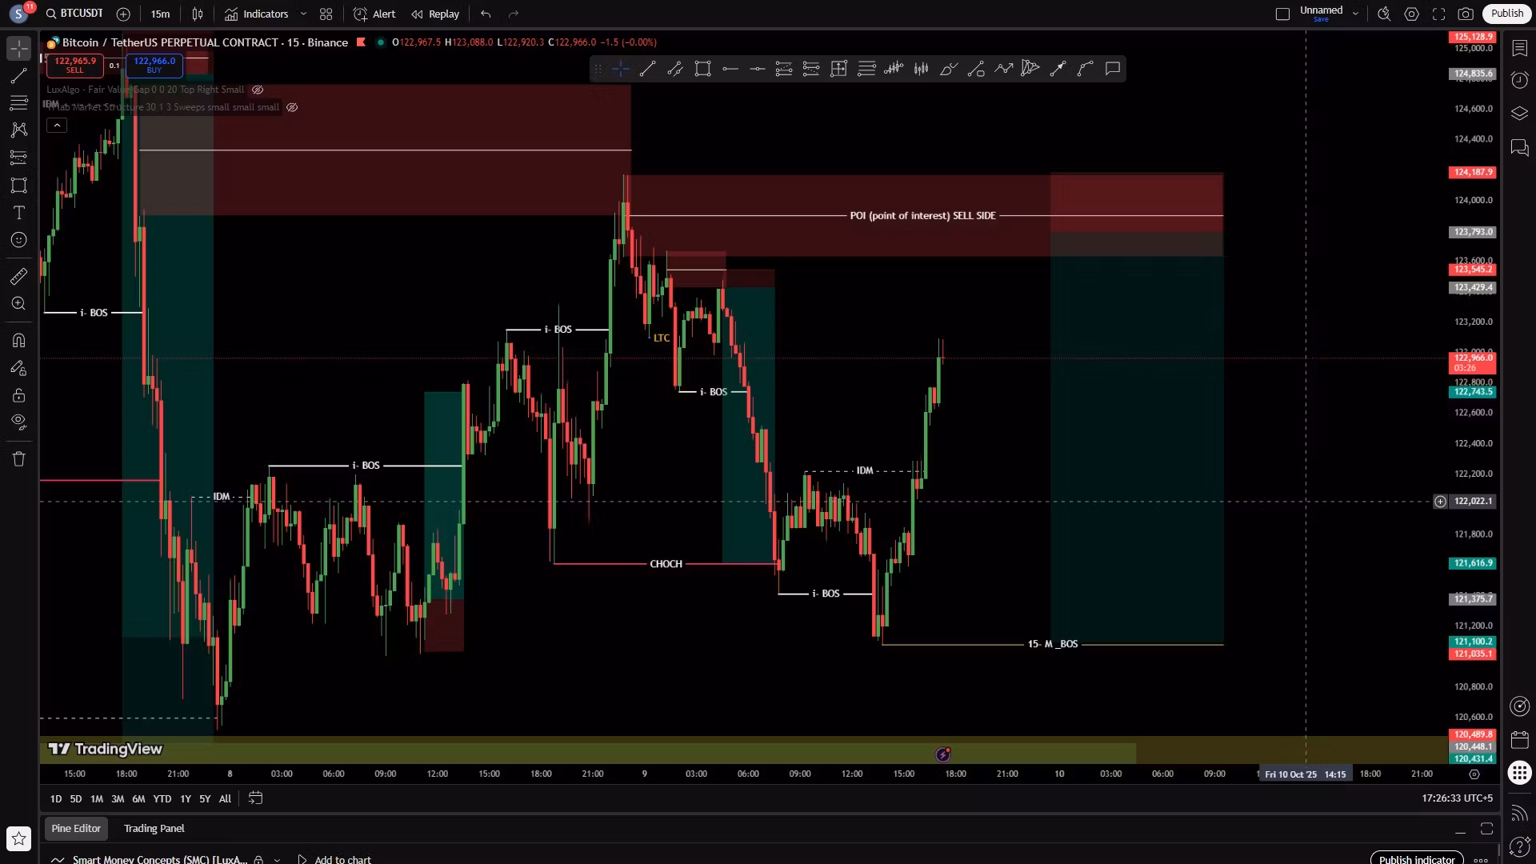This screenshot has height=864, width=1536.
Task: Collapse the indicator legend chevron
Action: 57,126
